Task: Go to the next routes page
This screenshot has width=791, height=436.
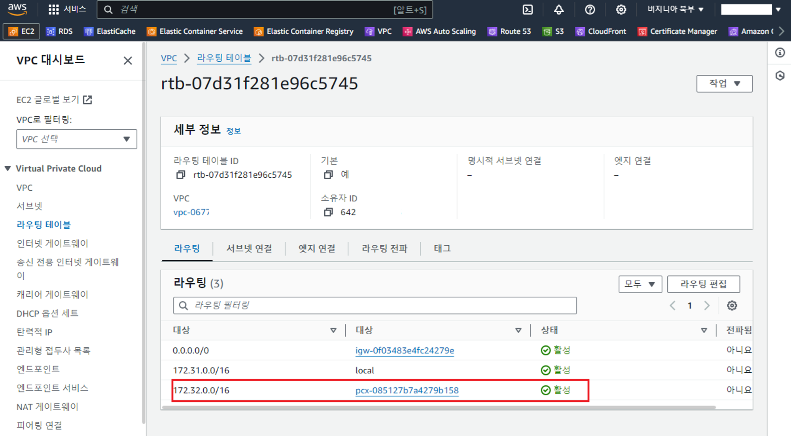Action: tap(707, 305)
